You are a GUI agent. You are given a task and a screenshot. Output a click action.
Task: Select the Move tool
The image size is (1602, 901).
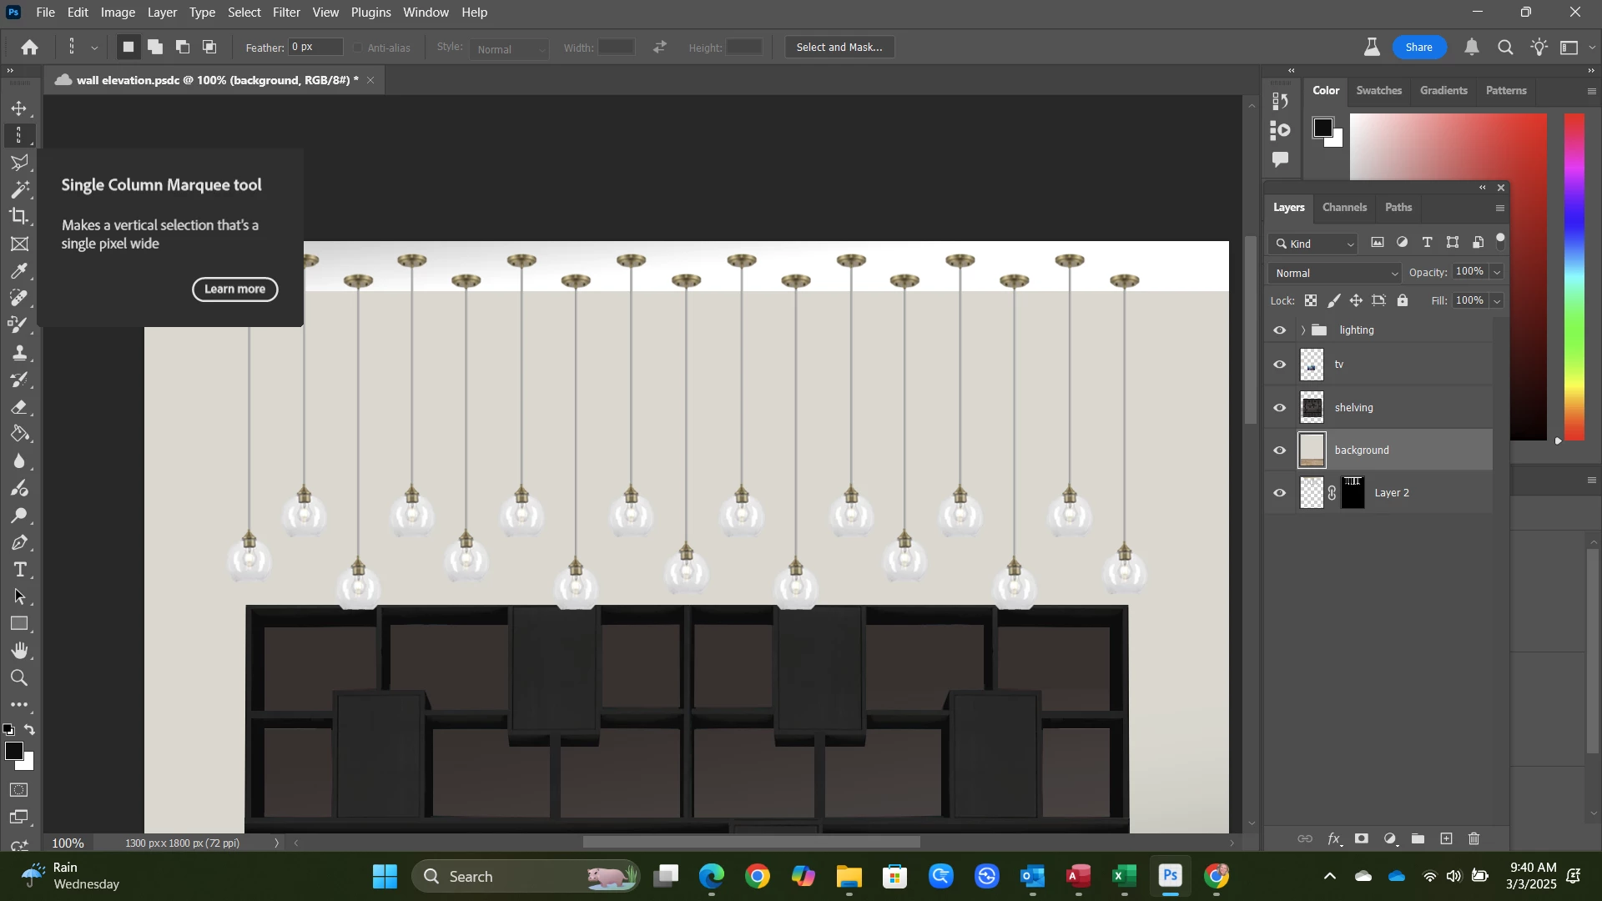18,108
